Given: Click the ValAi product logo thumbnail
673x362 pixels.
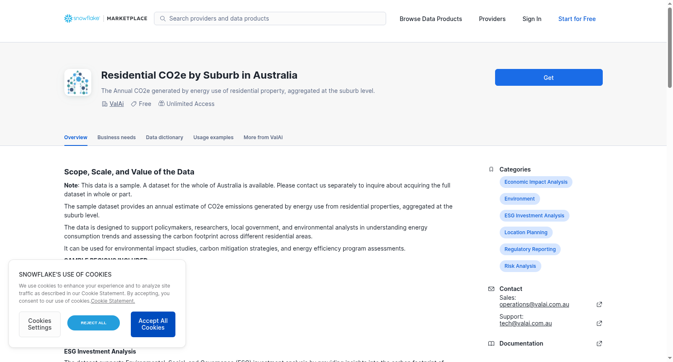Looking at the screenshot, I should pos(78,82).
